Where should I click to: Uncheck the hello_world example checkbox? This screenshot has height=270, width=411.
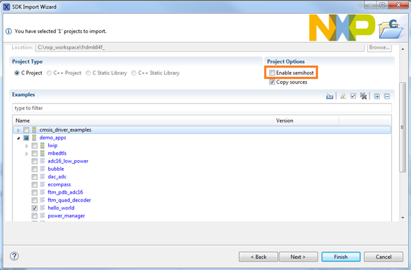click(x=35, y=208)
